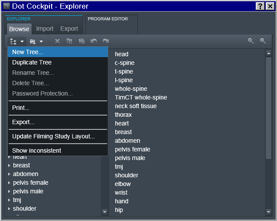The height and width of the screenshot is (221, 277).
Task: Select abdomen in the left tree
Action: pos(26,174)
